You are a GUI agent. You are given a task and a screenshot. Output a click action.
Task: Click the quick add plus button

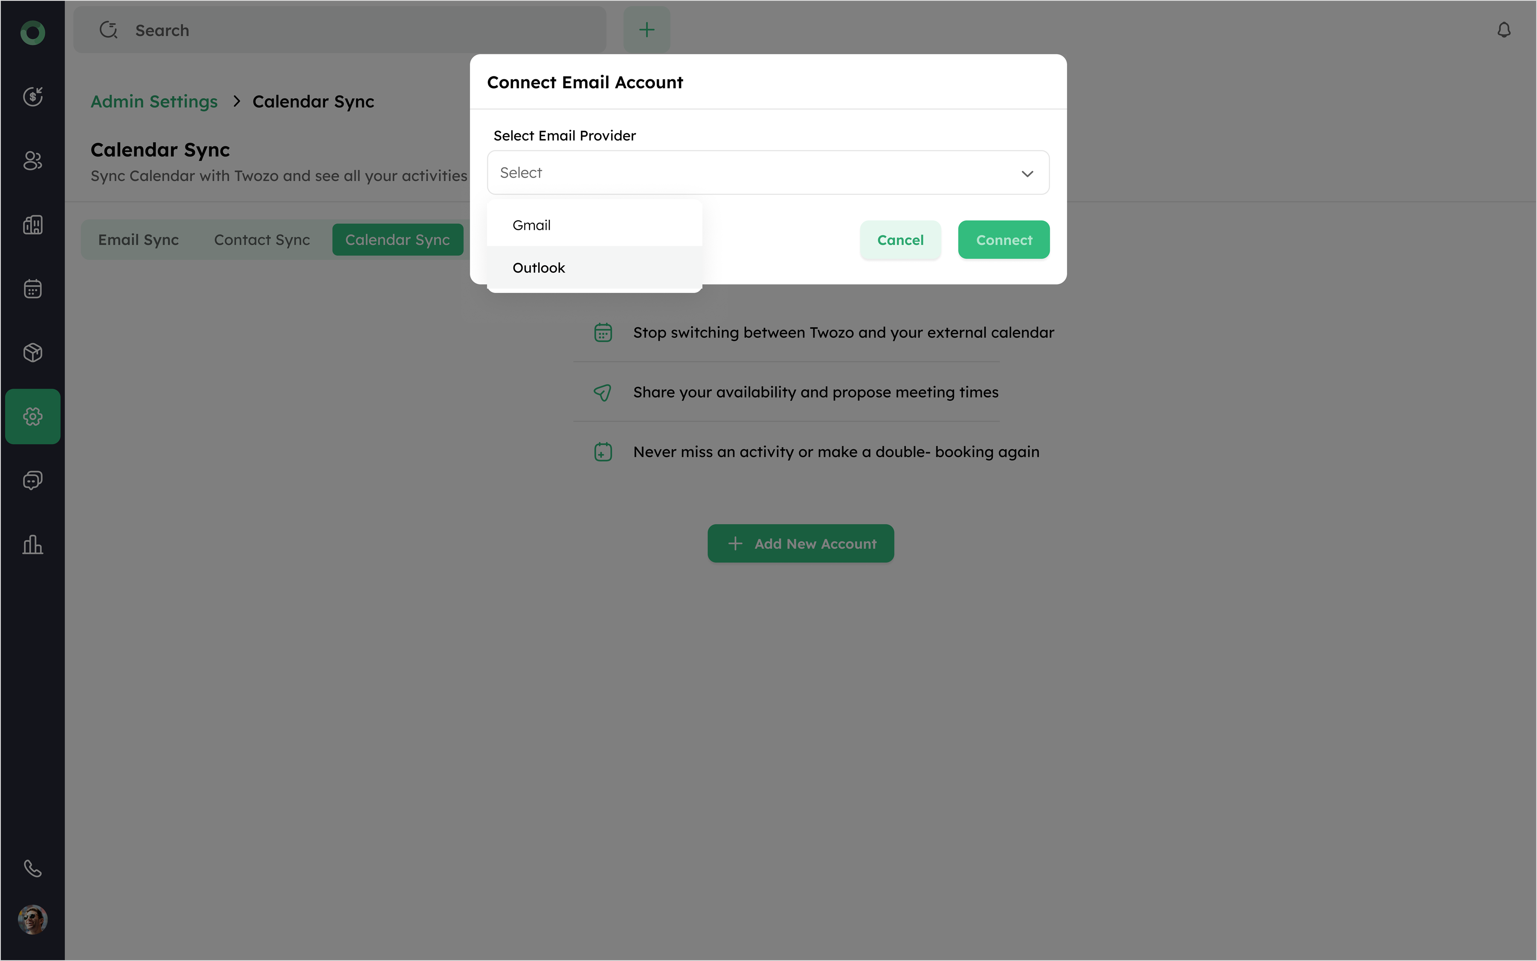(x=647, y=30)
